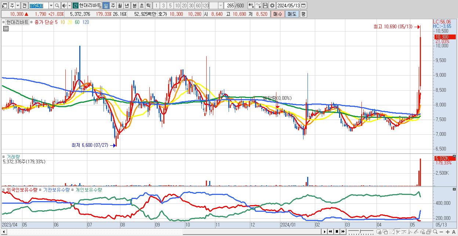Click the small square before 현대리바트 legend
This screenshot has width=458, height=236.
point(3,22)
